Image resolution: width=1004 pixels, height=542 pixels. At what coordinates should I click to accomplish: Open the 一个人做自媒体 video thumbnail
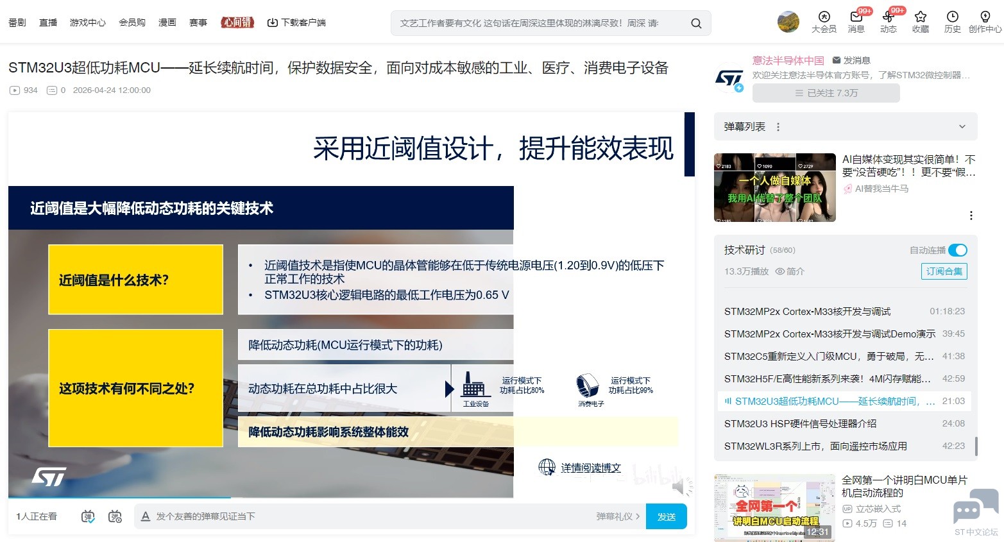(775, 187)
